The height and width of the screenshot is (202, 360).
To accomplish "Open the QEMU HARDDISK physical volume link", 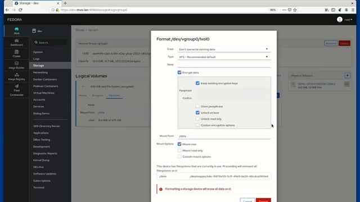I will 316,84.
